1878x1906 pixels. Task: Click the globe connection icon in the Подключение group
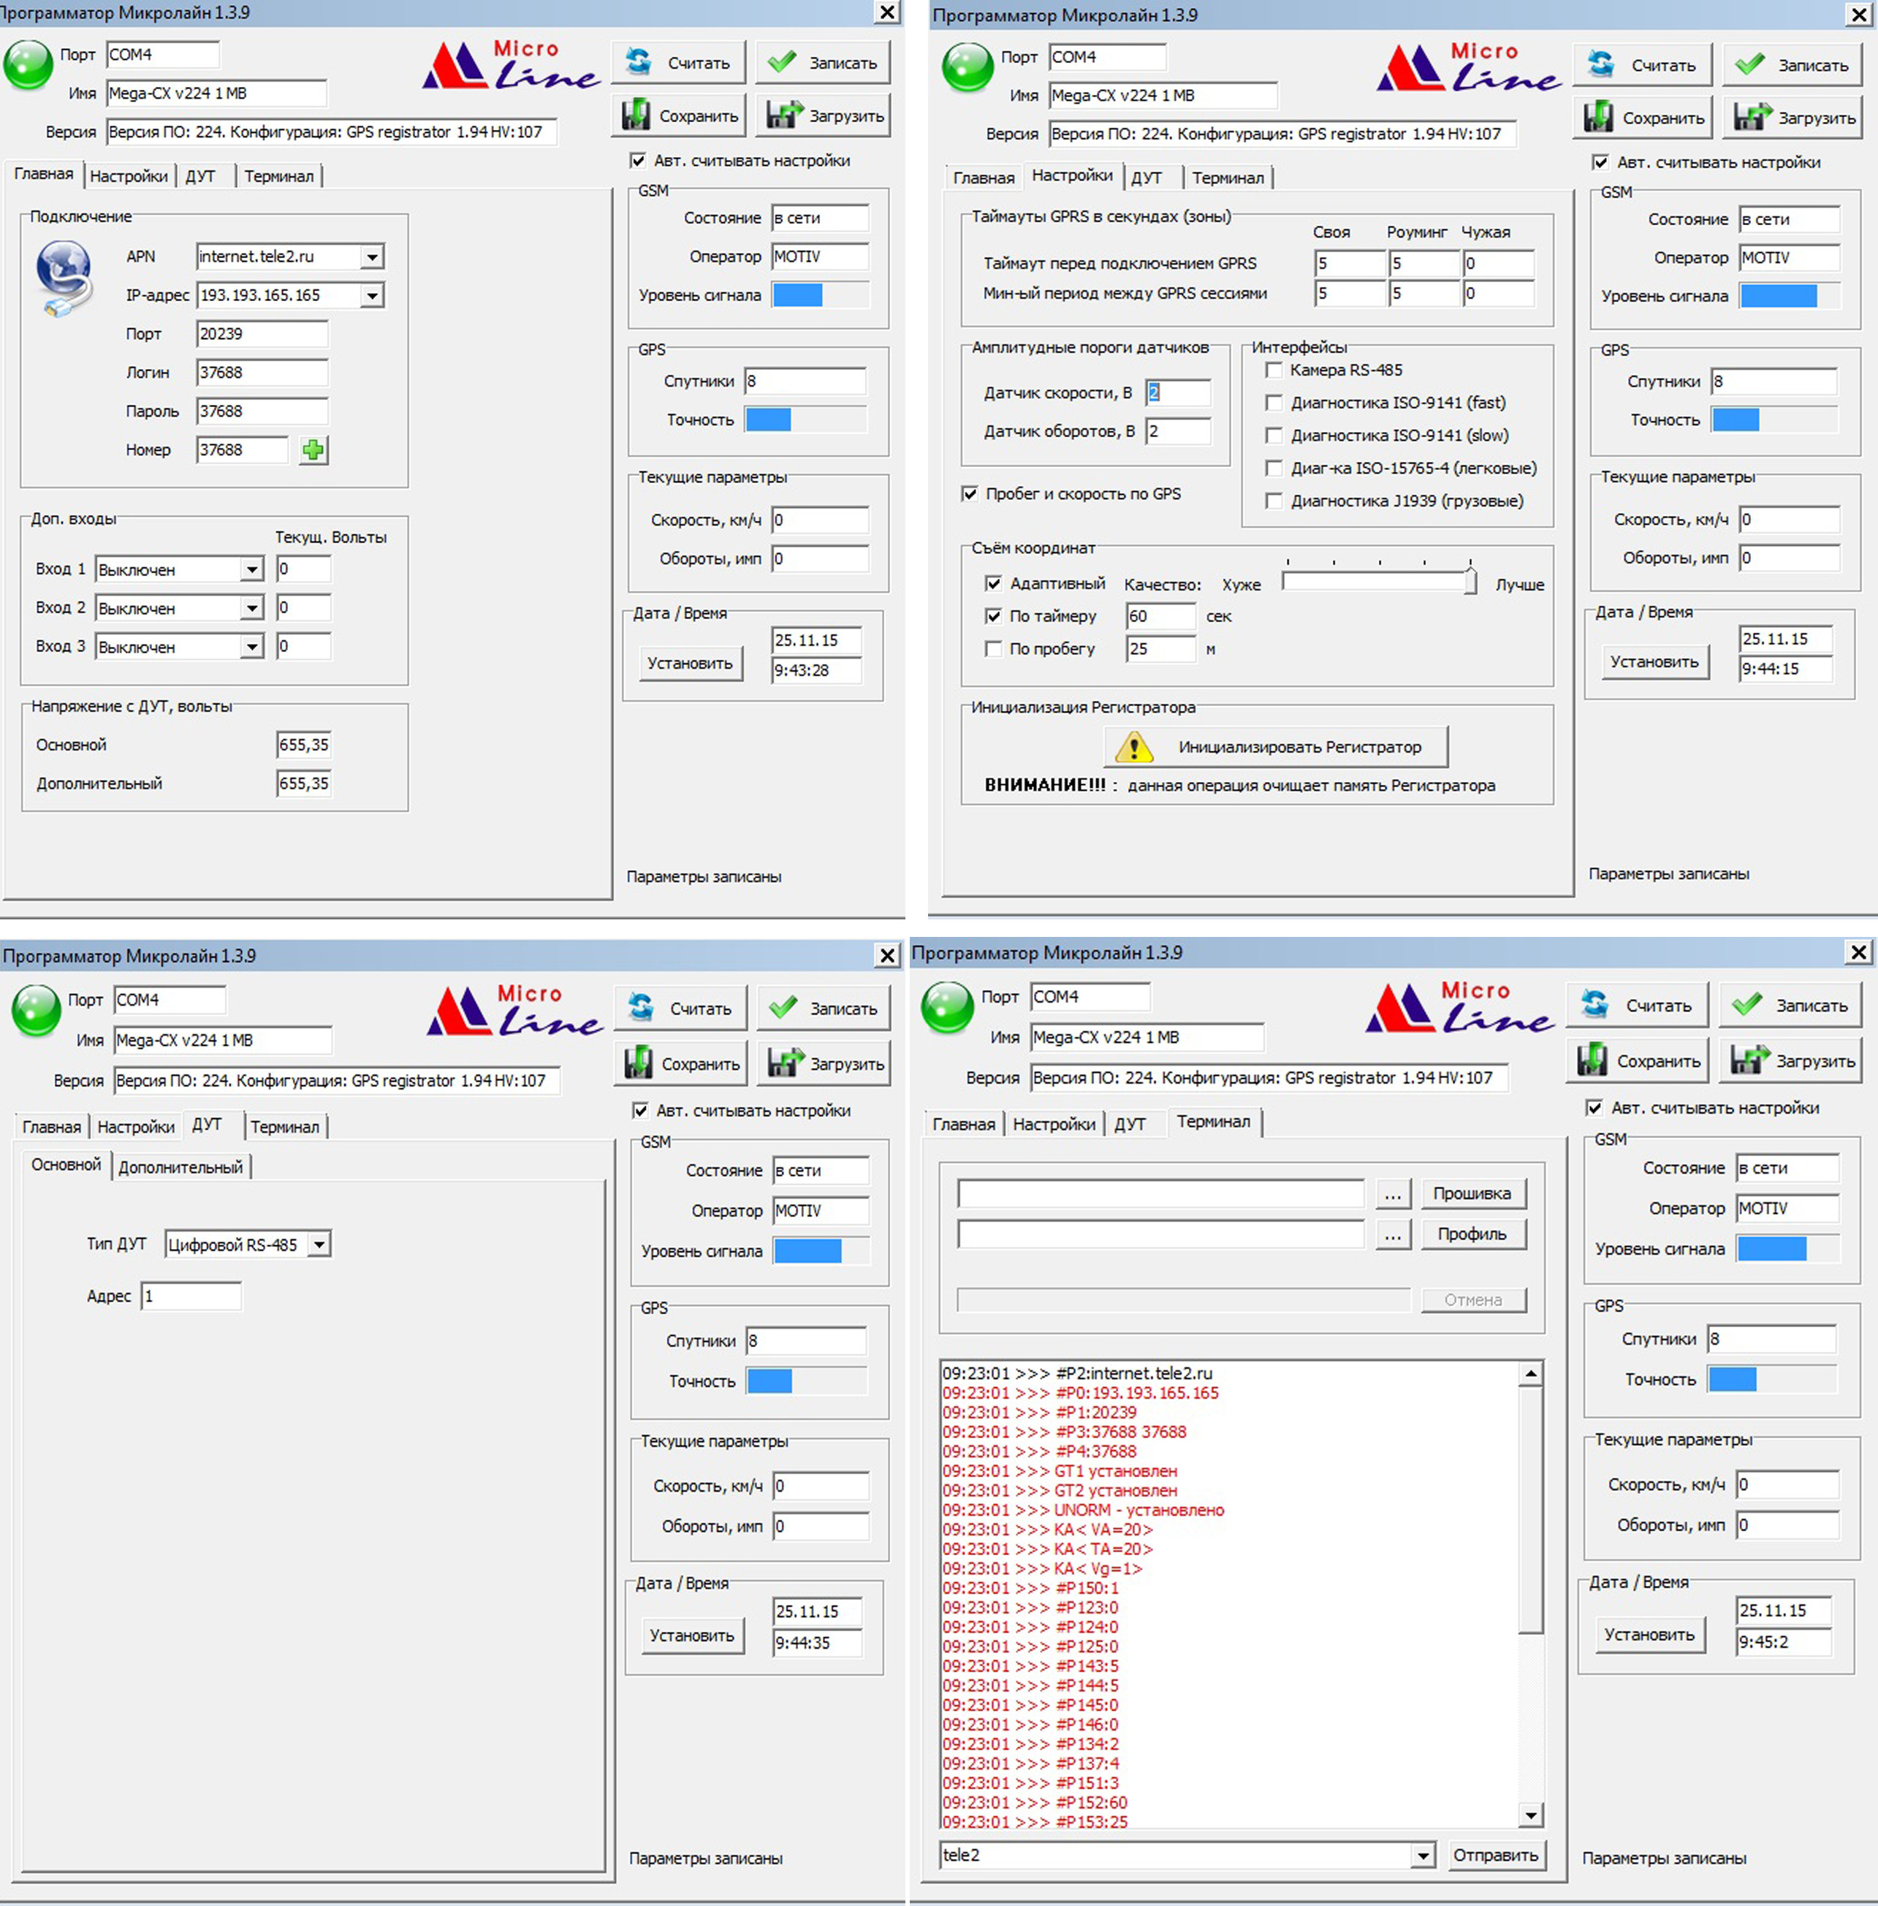pos(64,276)
